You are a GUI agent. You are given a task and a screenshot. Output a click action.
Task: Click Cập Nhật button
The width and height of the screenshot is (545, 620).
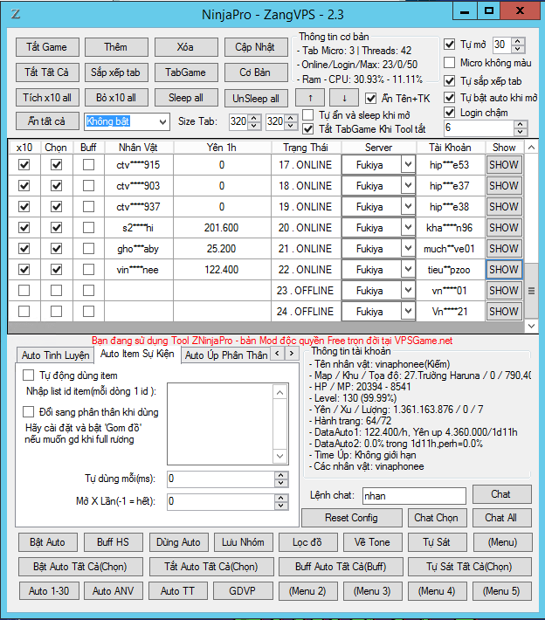coord(255,47)
